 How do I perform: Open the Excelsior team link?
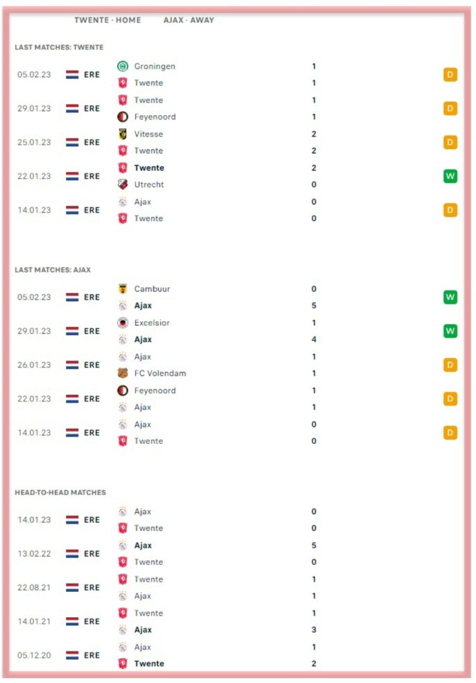(x=152, y=323)
